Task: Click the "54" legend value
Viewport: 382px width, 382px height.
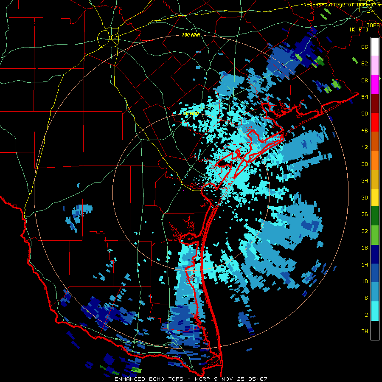Action: point(365,97)
